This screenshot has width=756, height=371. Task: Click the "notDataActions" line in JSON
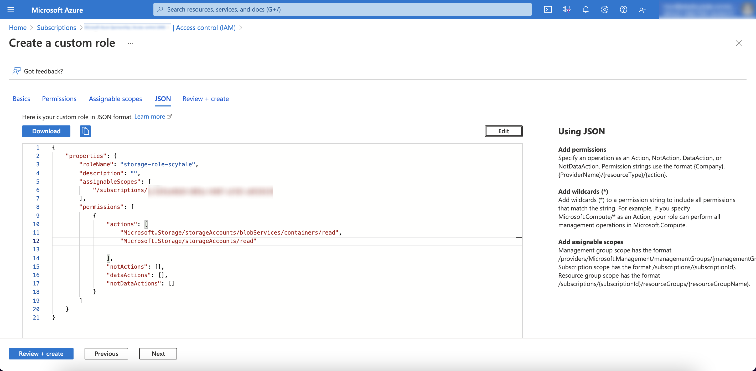click(x=141, y=283)
